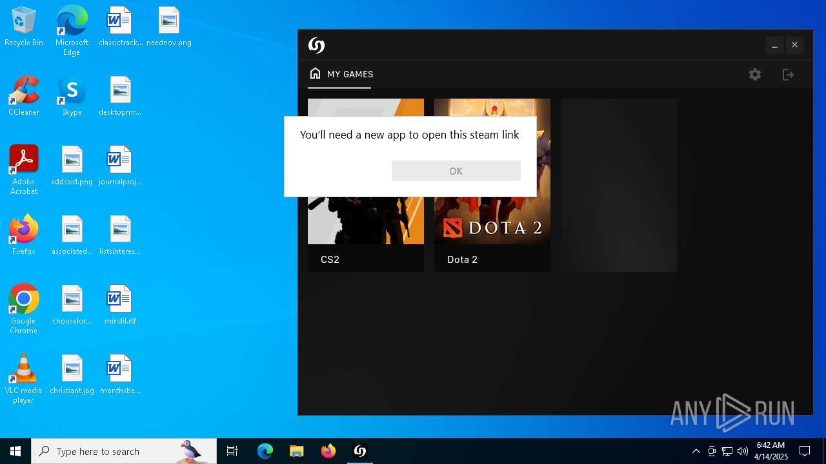The width and height of the screenshot is (826, 464).
Task: Open the Windows Start menu
Action: (15, 451)
